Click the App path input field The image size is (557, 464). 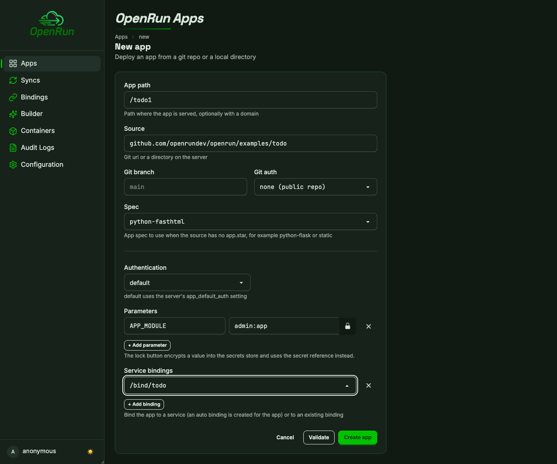coord(251,100)
